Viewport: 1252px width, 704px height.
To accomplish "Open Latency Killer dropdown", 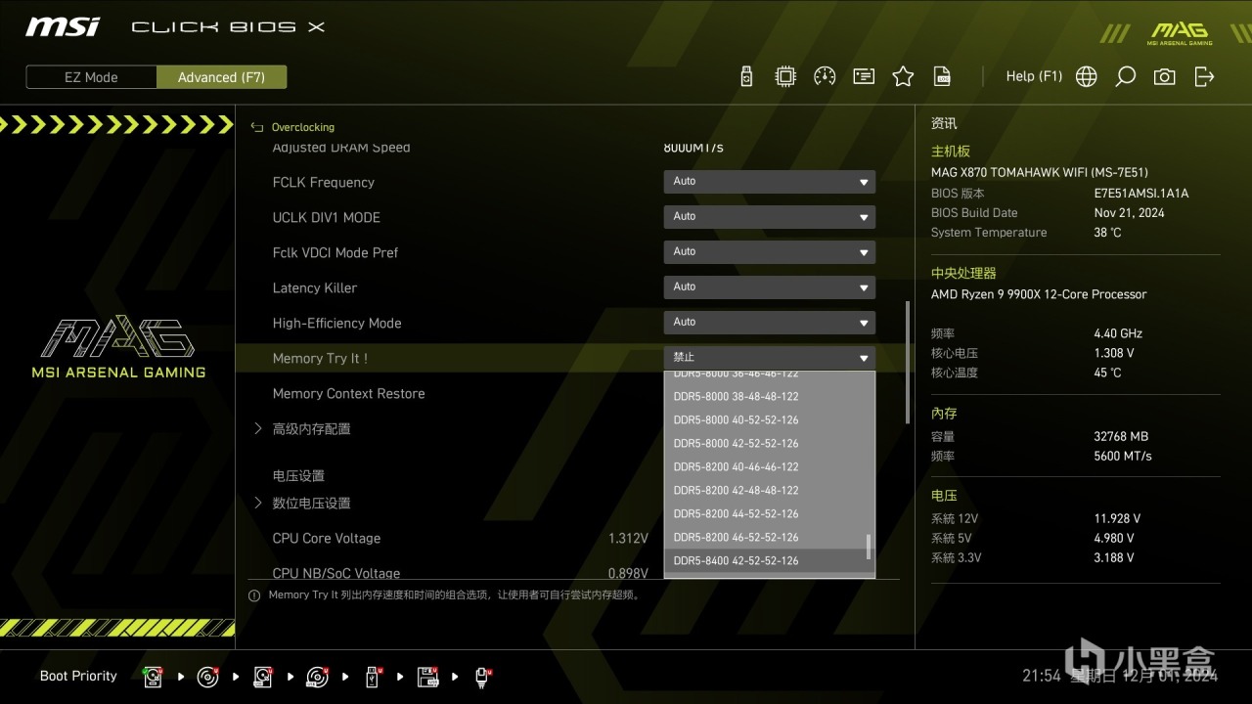I will [x=770, y=287].
